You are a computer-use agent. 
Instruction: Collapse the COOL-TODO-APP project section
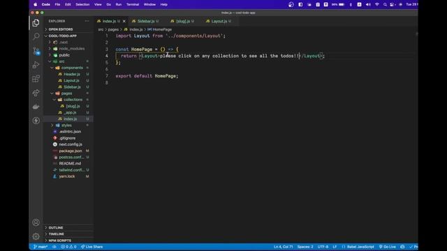point(68,36)
